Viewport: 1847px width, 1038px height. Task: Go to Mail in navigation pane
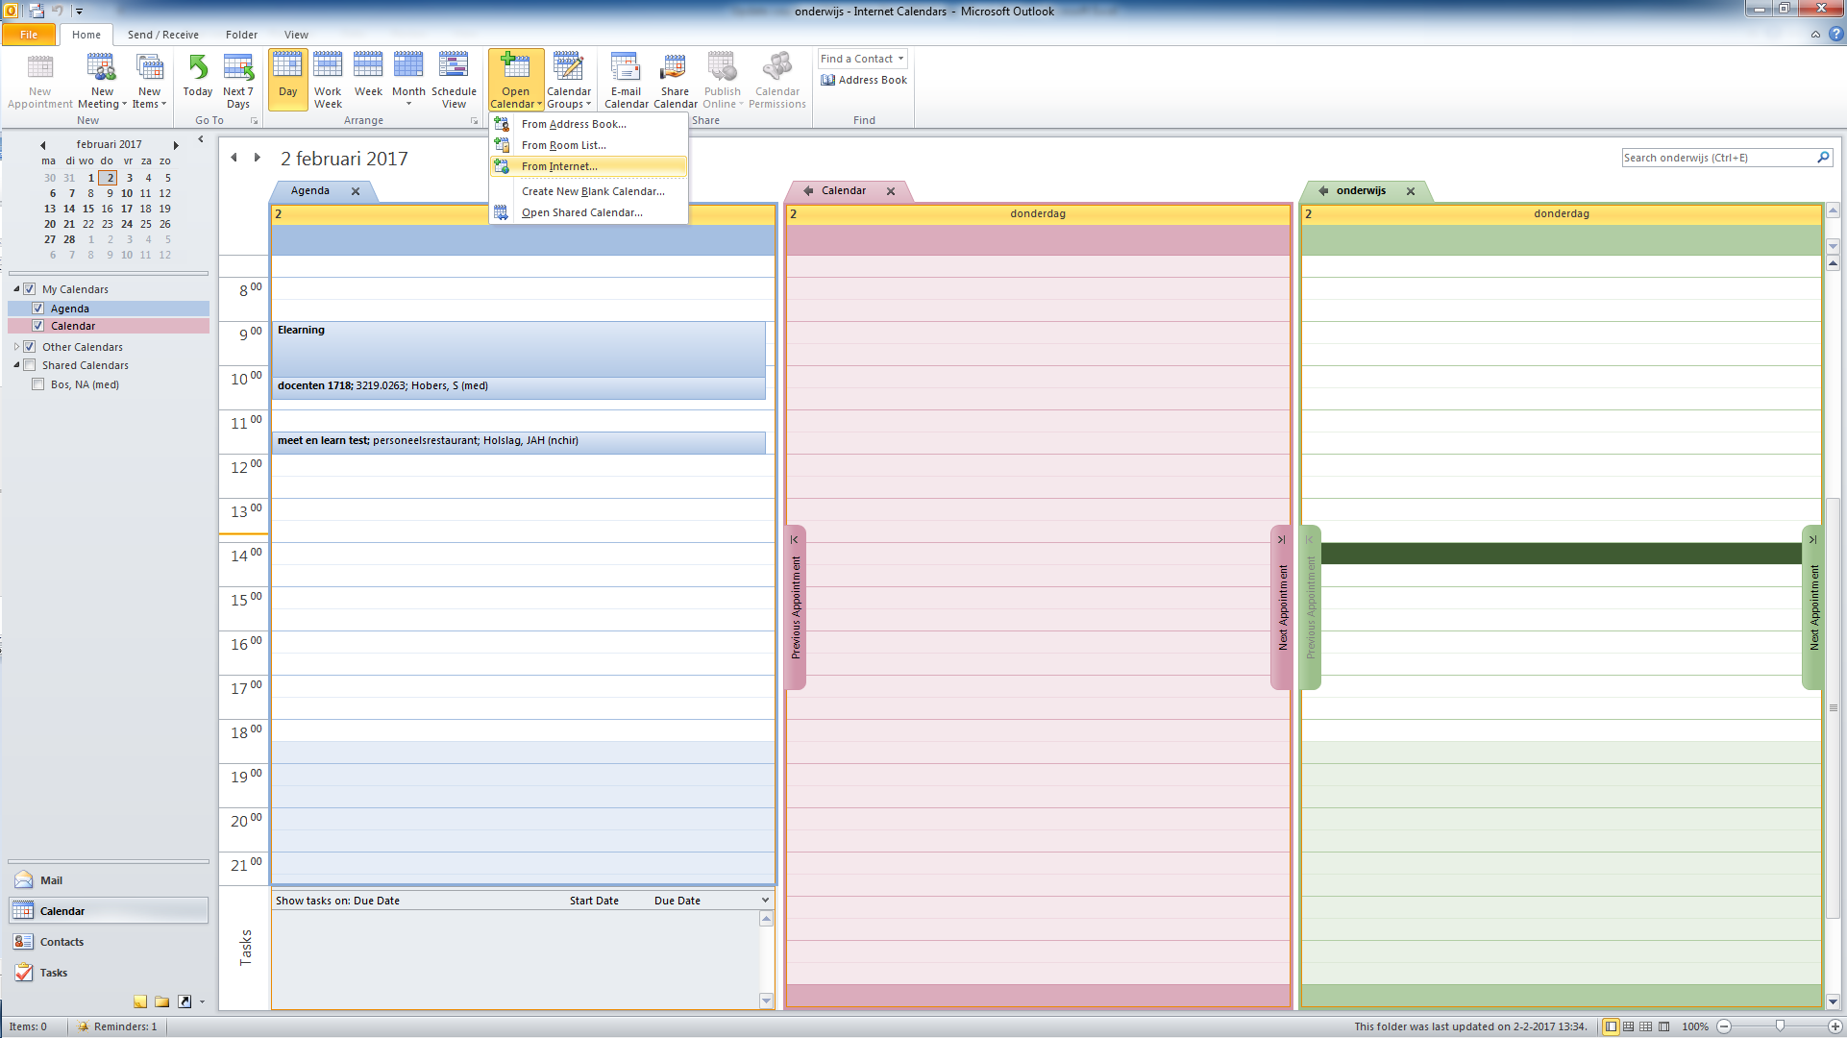click(51, 880)
